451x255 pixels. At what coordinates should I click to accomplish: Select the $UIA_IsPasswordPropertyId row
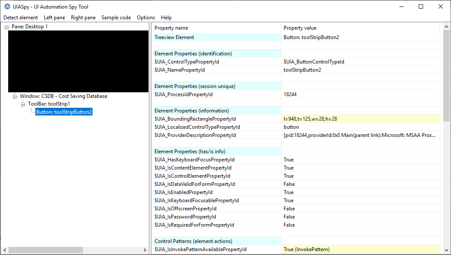pos(296,217)
